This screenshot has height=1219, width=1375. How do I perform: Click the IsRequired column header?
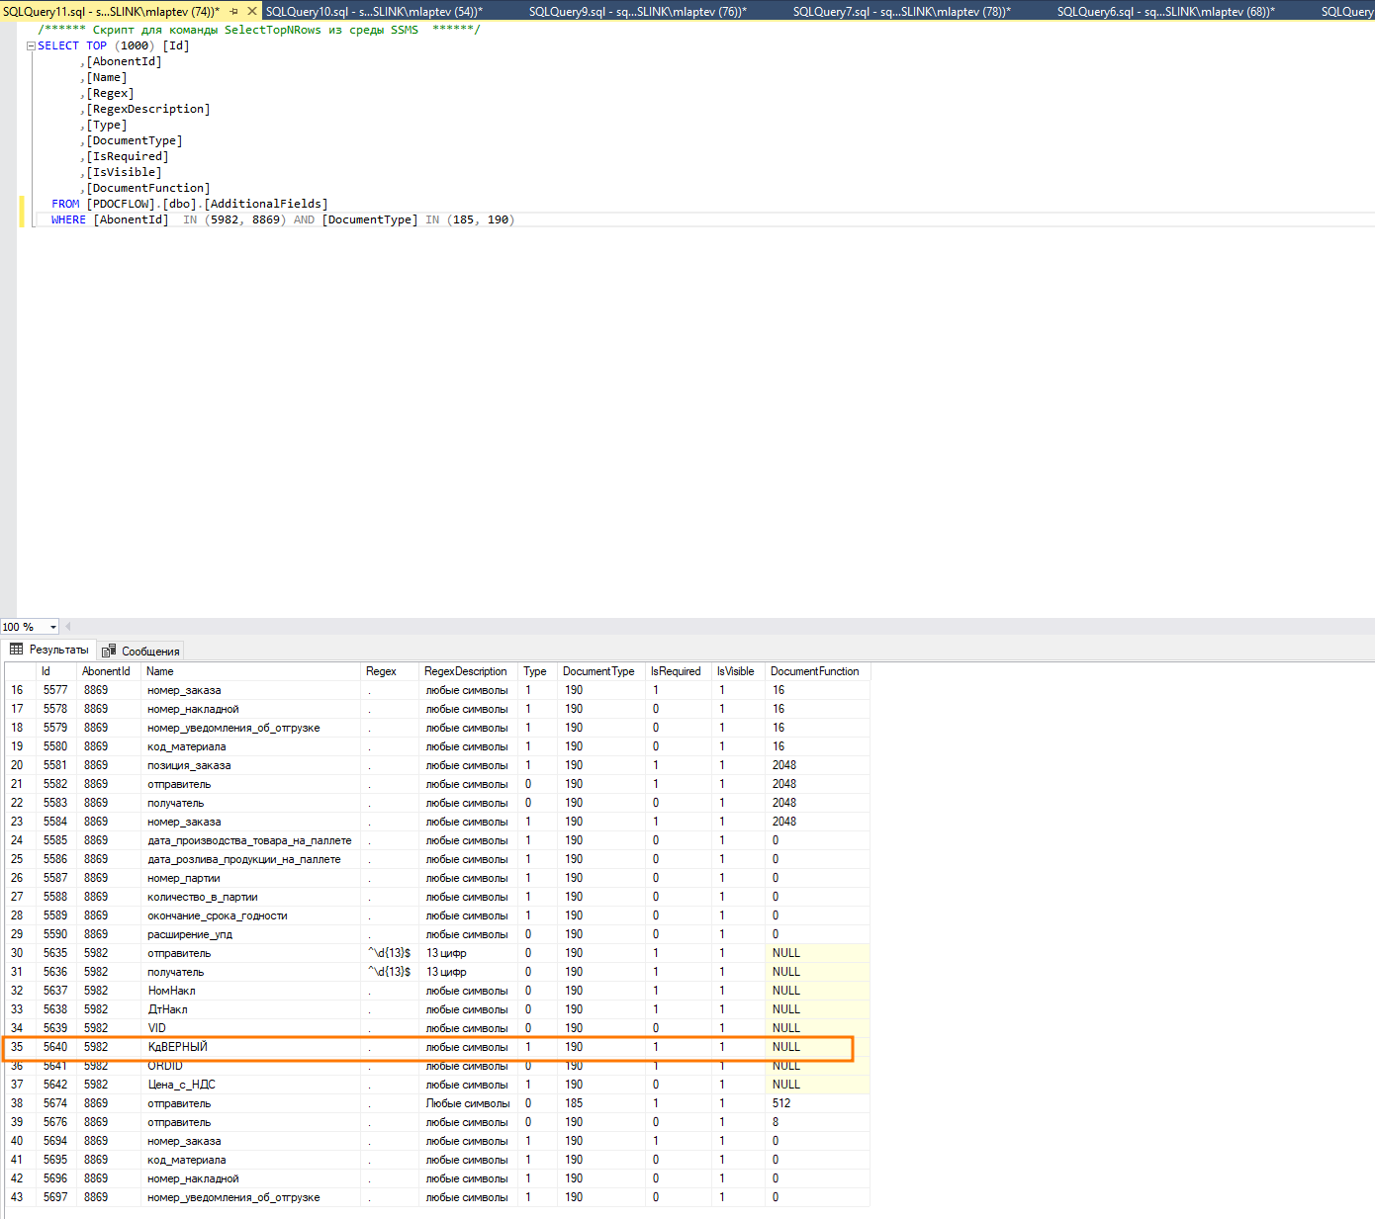(x=679, y=671)
